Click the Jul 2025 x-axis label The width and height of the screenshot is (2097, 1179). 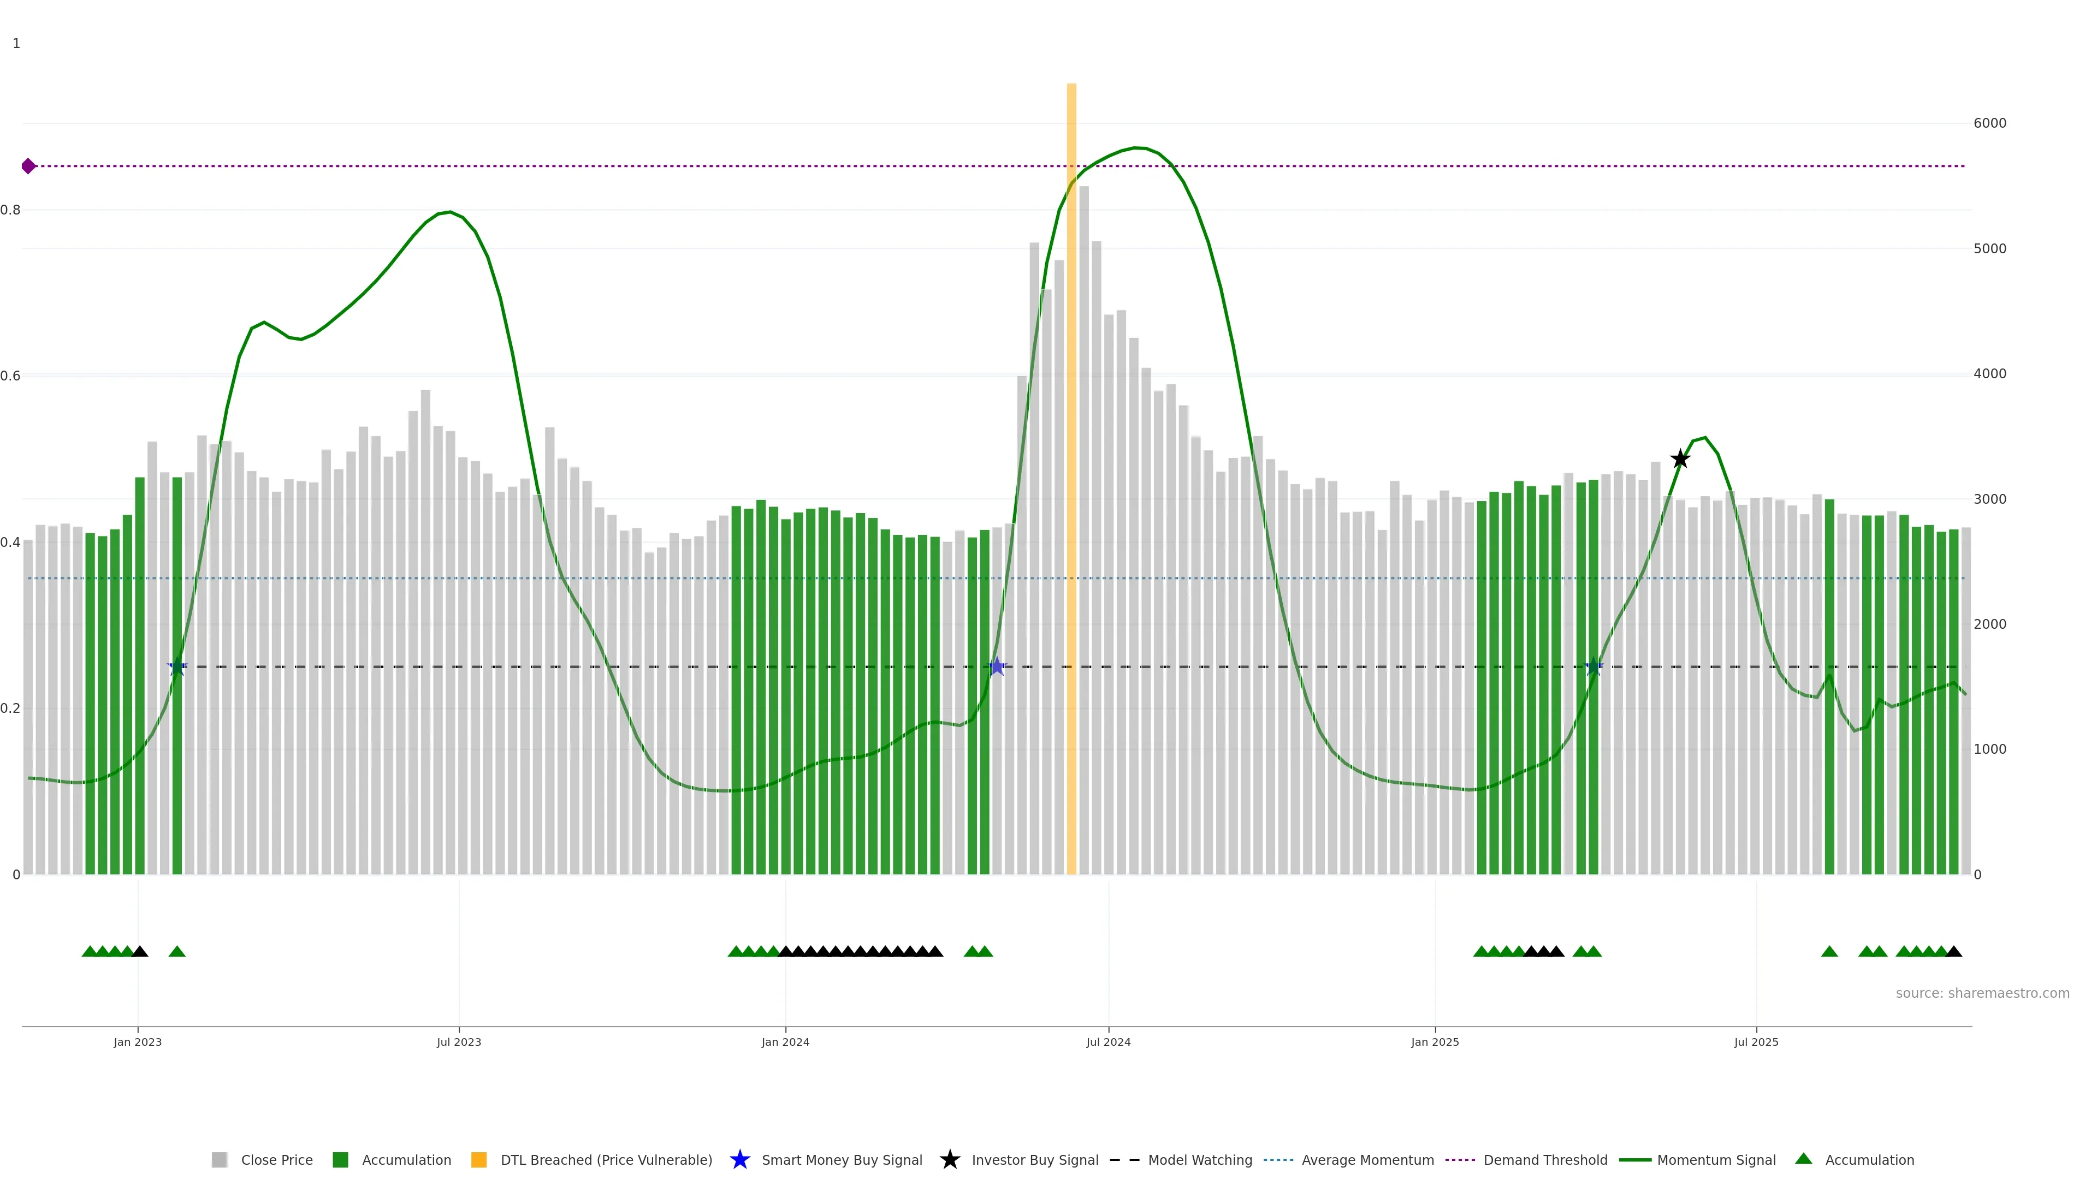[1756, 1041]
